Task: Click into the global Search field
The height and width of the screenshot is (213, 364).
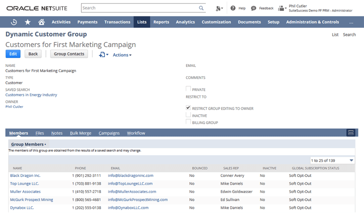Action: point(139,8)
